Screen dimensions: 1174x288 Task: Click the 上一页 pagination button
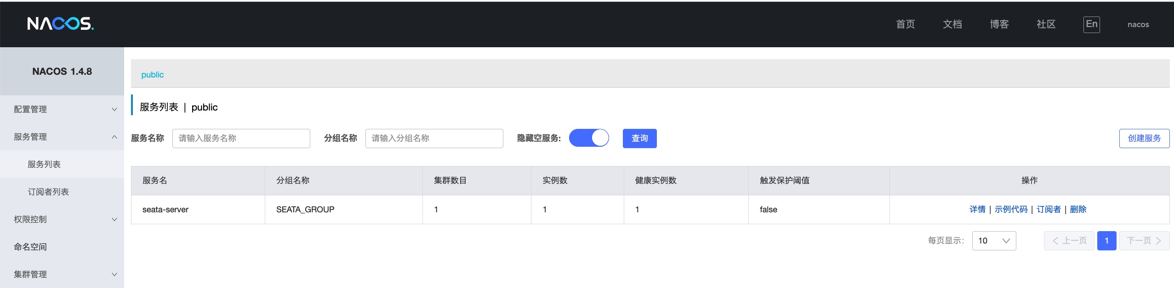coord(1069,241)
